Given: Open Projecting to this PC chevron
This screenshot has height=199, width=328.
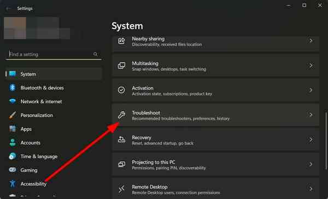Looking at the screenshot, I should click(311, 164).
